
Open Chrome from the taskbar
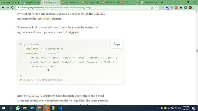[39, 108]
